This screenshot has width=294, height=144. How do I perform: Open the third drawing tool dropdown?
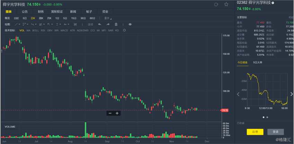click(34, 24)
